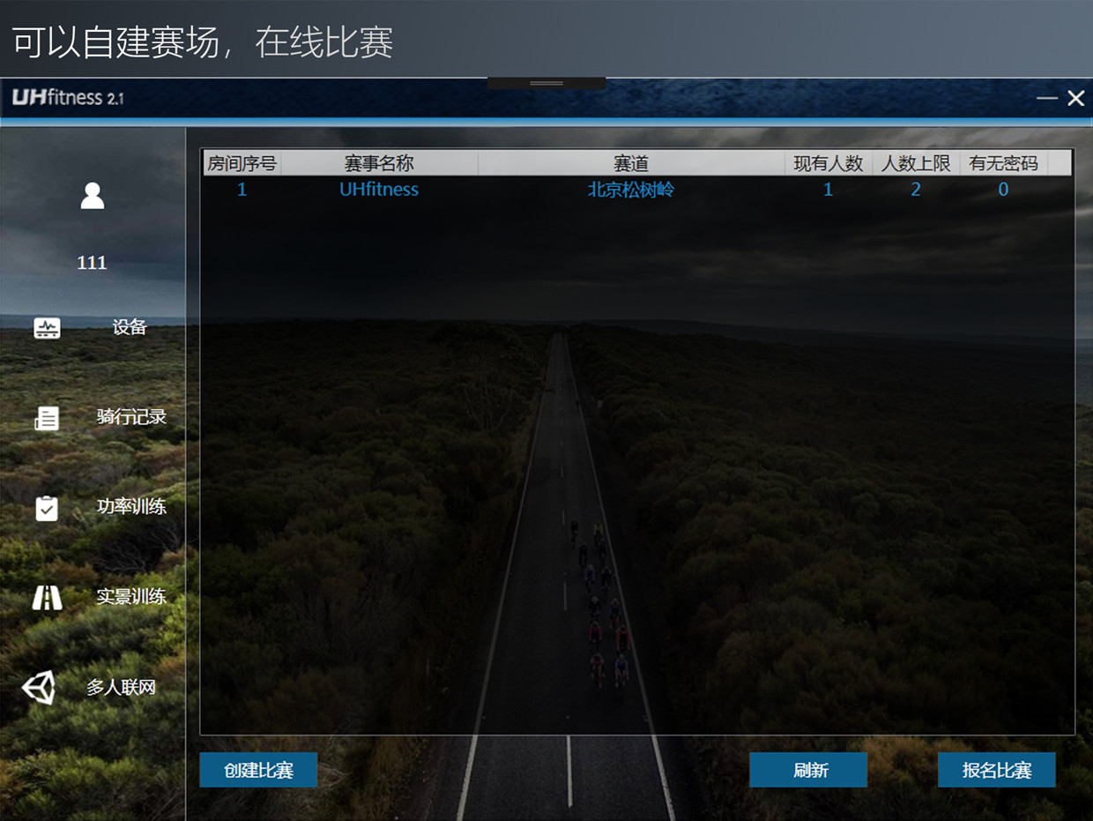Click the 现有人数 column header
The image size is (1093, 821).
[x=828, y=163]
